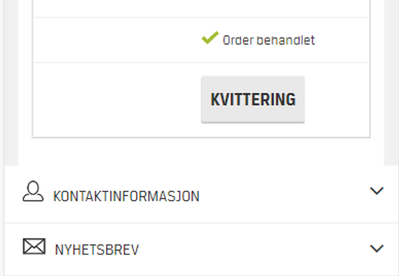Click the divider between Kontaktinformasjon and Nyhetsbrev

coord(199,223)
